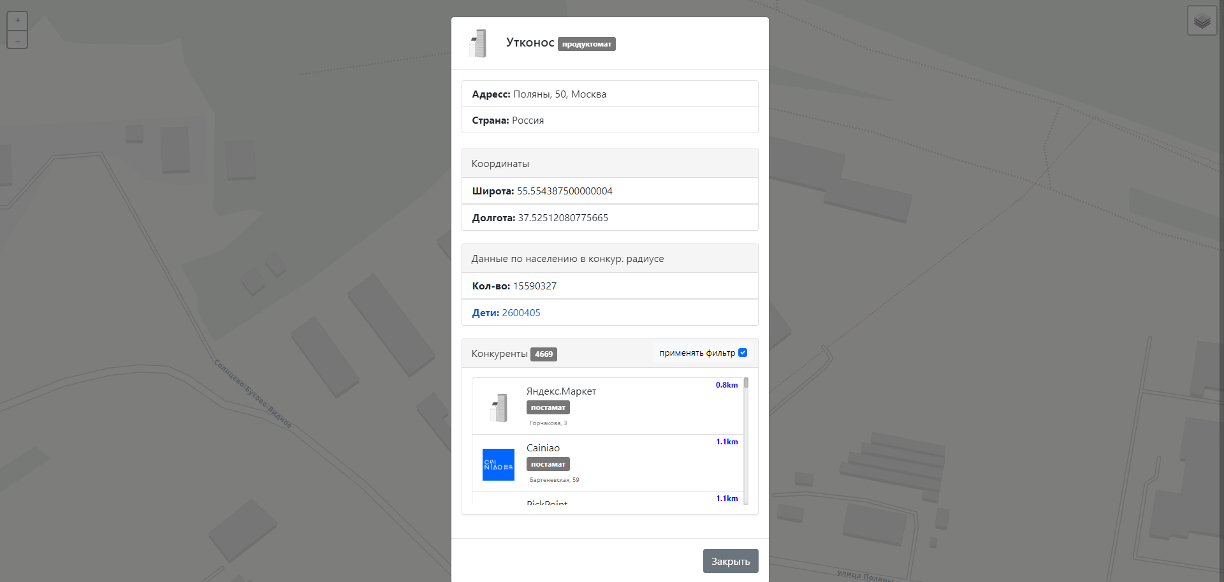Click the продуктомат badge

point(586,44)
